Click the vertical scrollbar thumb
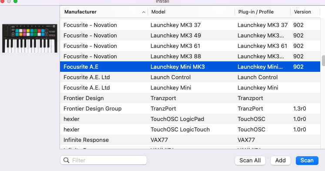The image size is (325, 171). point(323,61)
